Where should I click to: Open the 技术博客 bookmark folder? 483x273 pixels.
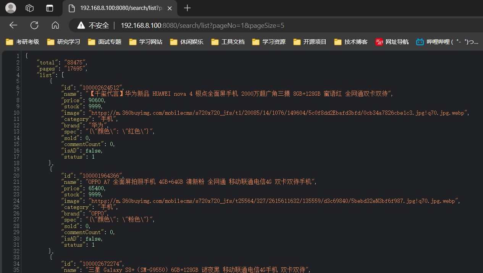click(x=351, y=42)
